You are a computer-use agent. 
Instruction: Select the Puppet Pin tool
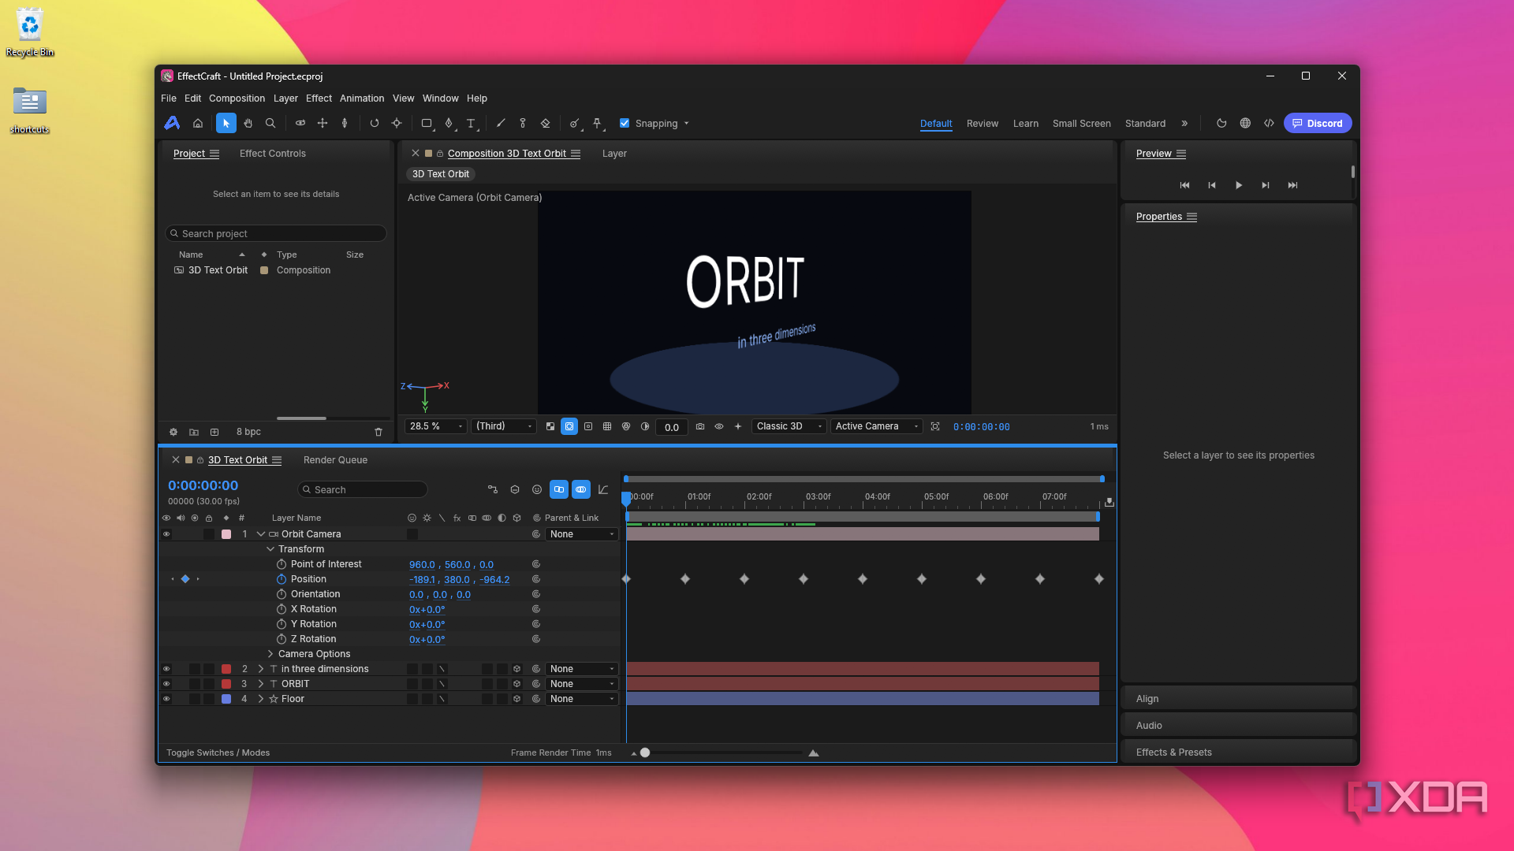point(597,124)
